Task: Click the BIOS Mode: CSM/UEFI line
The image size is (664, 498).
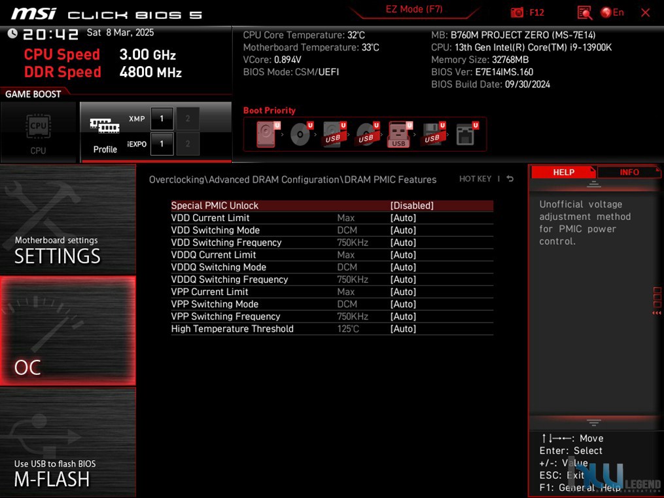Action: 291,71
